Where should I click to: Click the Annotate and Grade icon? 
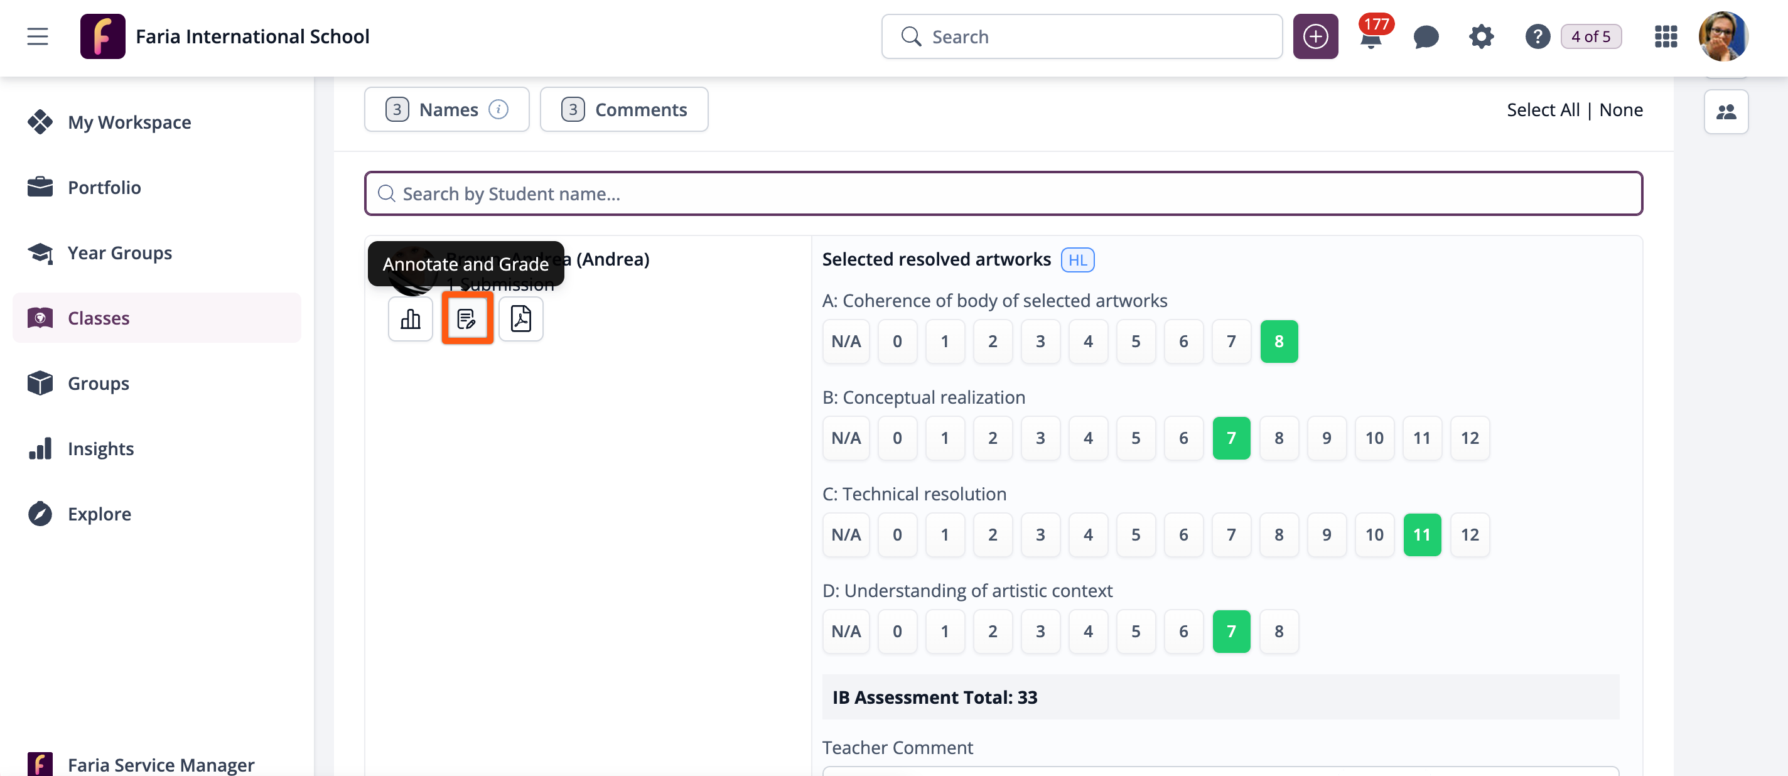pyautogui.click(x=466, y=318)
